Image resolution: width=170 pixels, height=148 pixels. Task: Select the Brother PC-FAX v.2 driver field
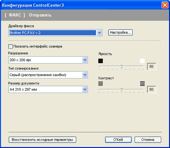(53, 33)
